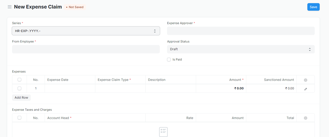Select the Expense Date cell in row 1
Viewport: 329px width, 137px height.
(x=70, y=88)
